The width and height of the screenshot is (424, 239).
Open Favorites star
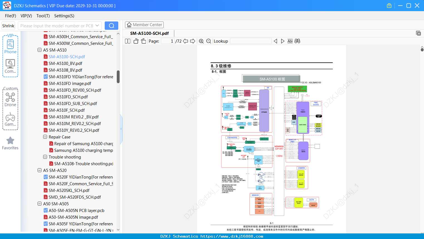(x=10, y=143)
